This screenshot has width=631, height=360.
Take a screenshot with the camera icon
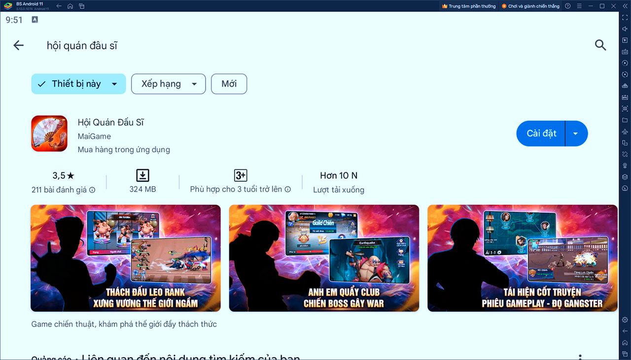point(625,108)
